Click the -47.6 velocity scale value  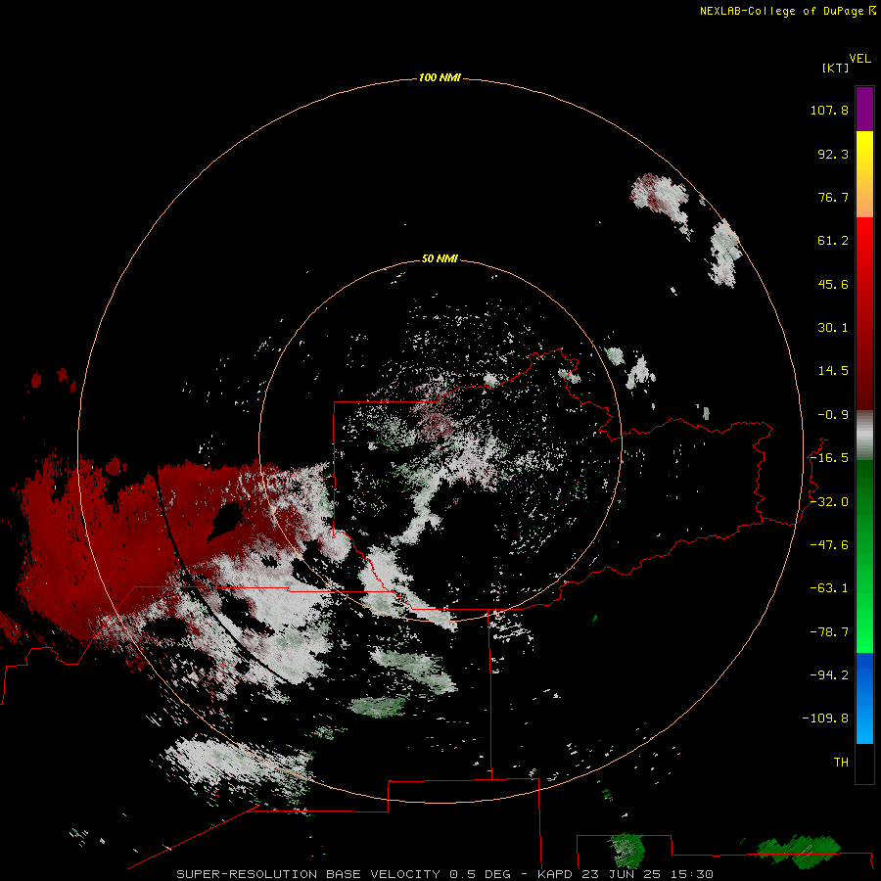(829, 545)
